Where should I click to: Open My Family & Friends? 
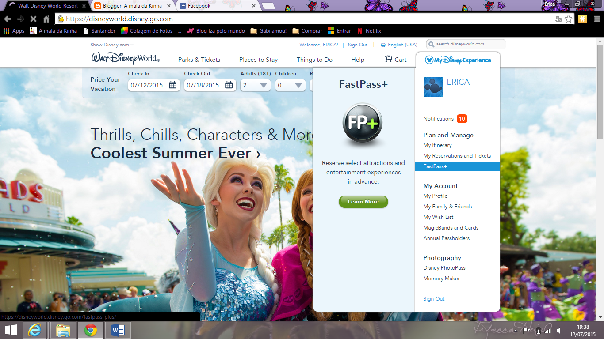(447, 207)
